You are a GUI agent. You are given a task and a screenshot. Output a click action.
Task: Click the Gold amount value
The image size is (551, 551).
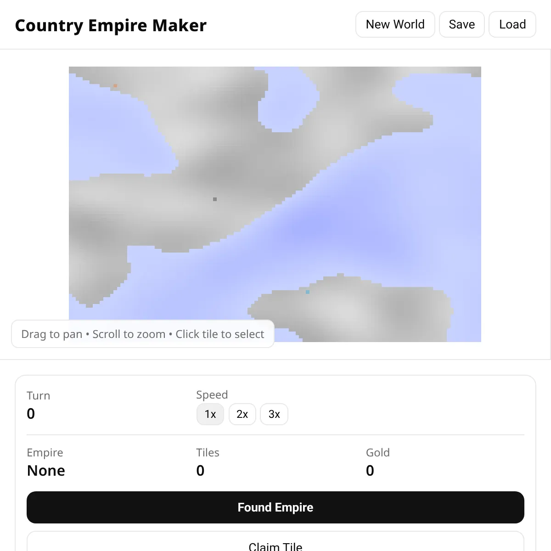click(x=370, y=471)
